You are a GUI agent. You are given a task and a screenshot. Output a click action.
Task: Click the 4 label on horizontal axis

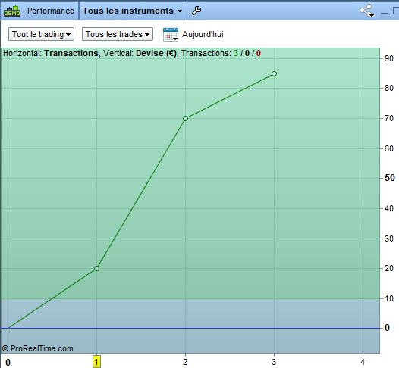pyautogui.click(x=363, y=362)
